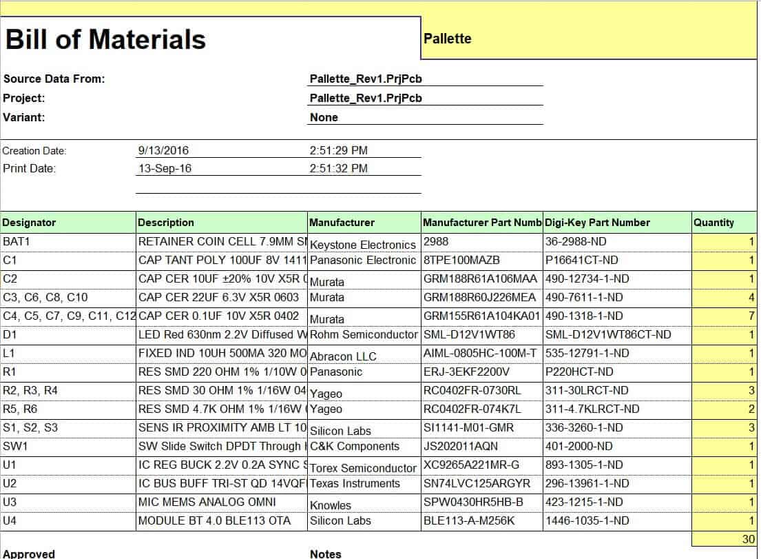The height and width of the screenshot is (559, 761).
Task: Select the Digi-Key Part Number header
Action: (617, 223)
